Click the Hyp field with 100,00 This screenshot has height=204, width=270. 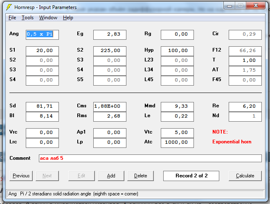coord(178,51)
